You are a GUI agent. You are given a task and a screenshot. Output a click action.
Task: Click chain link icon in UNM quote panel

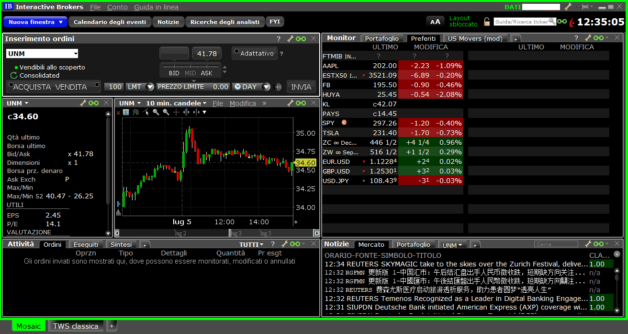pyautogui.click(x=93, y=103)
